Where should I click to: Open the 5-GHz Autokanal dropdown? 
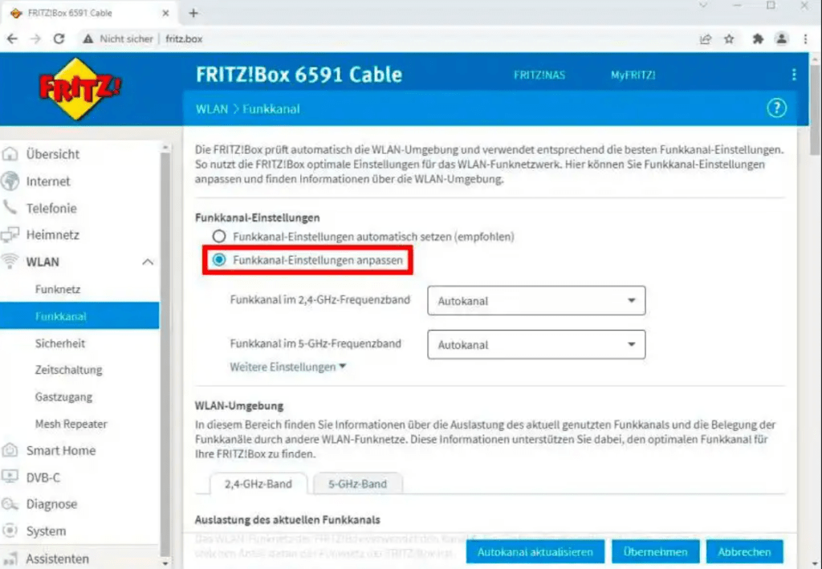click(536, 344)
